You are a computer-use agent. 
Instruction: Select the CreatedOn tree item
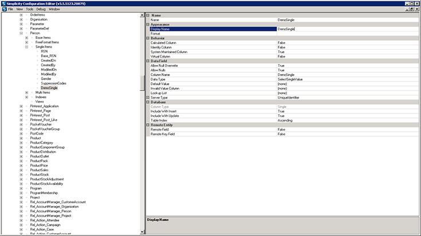(48, 60)
